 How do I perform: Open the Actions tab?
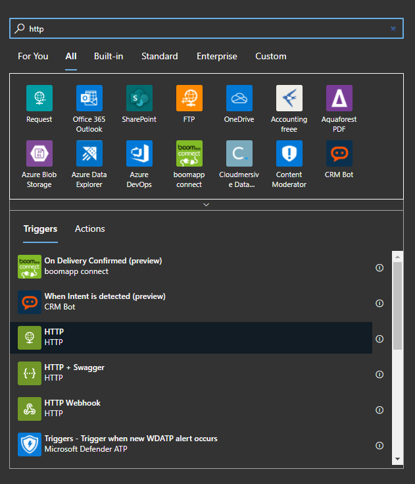tap(89, 229)
